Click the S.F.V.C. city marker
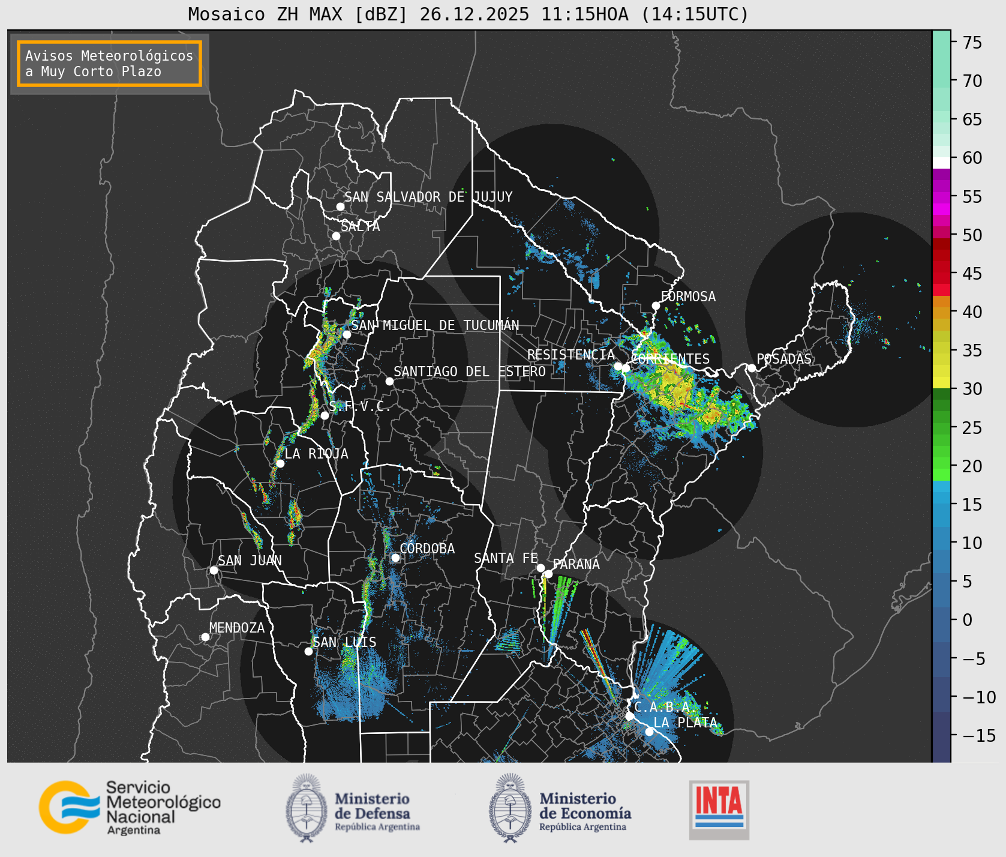The height and width of the screenshot is (857, 1006). pos(325,415)
